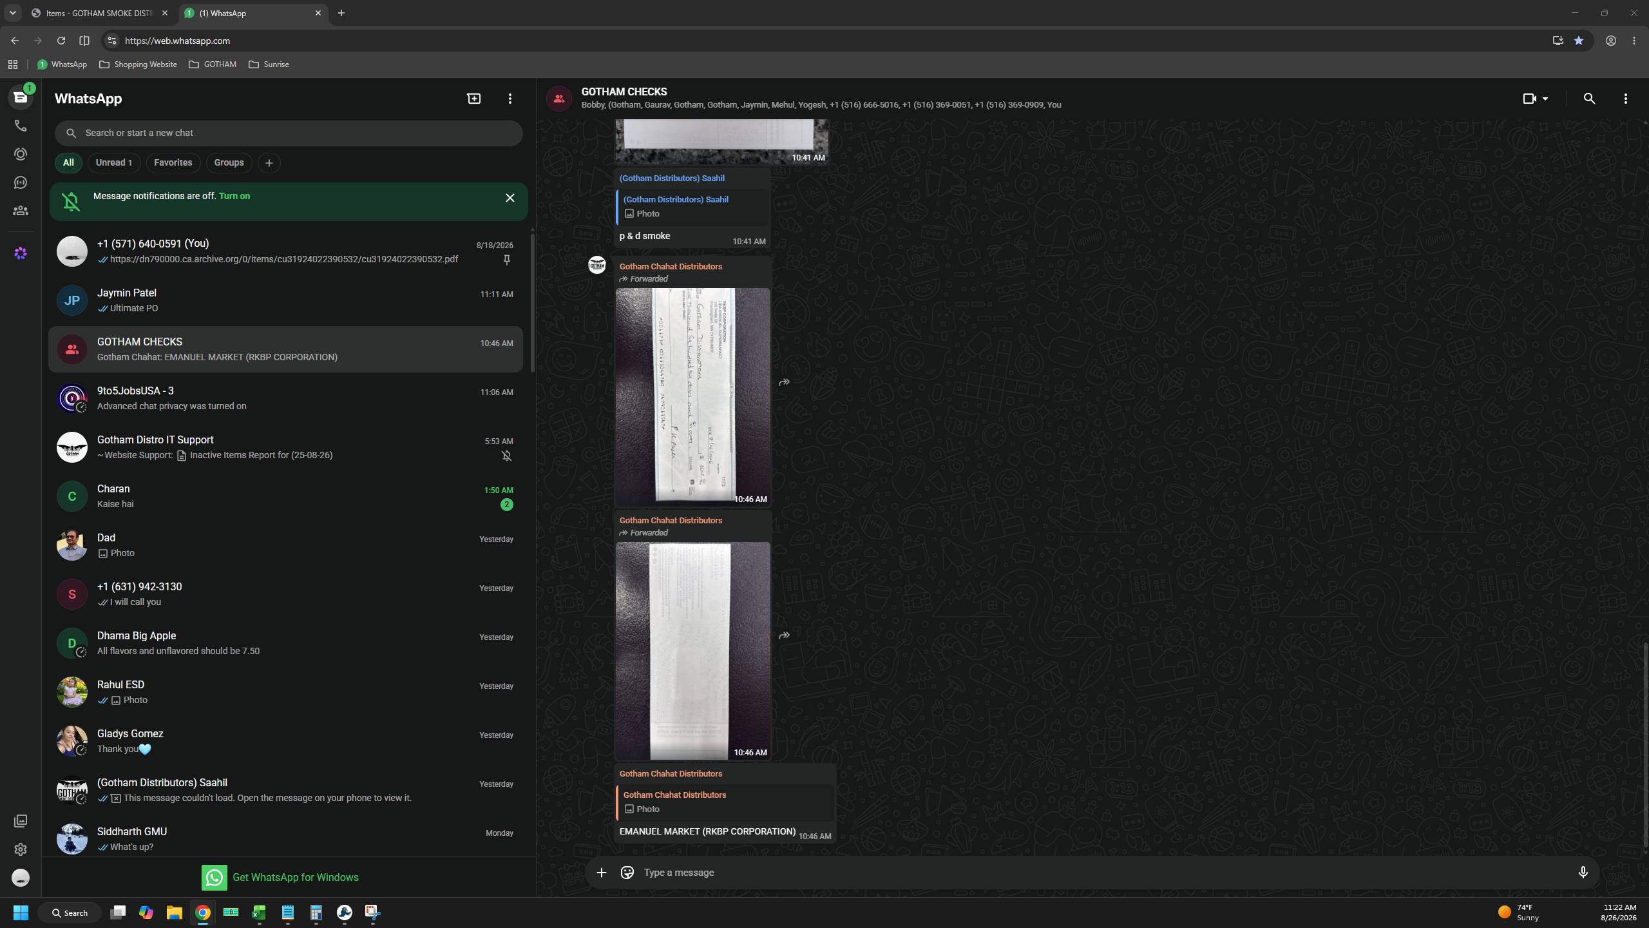
Task: Expand the video call dropdown arrow
Action: pos(1545,99)
